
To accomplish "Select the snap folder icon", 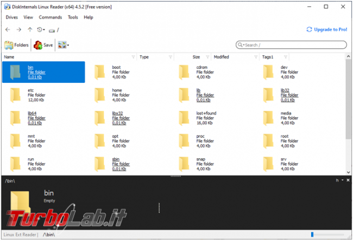I will coord(184,164).
